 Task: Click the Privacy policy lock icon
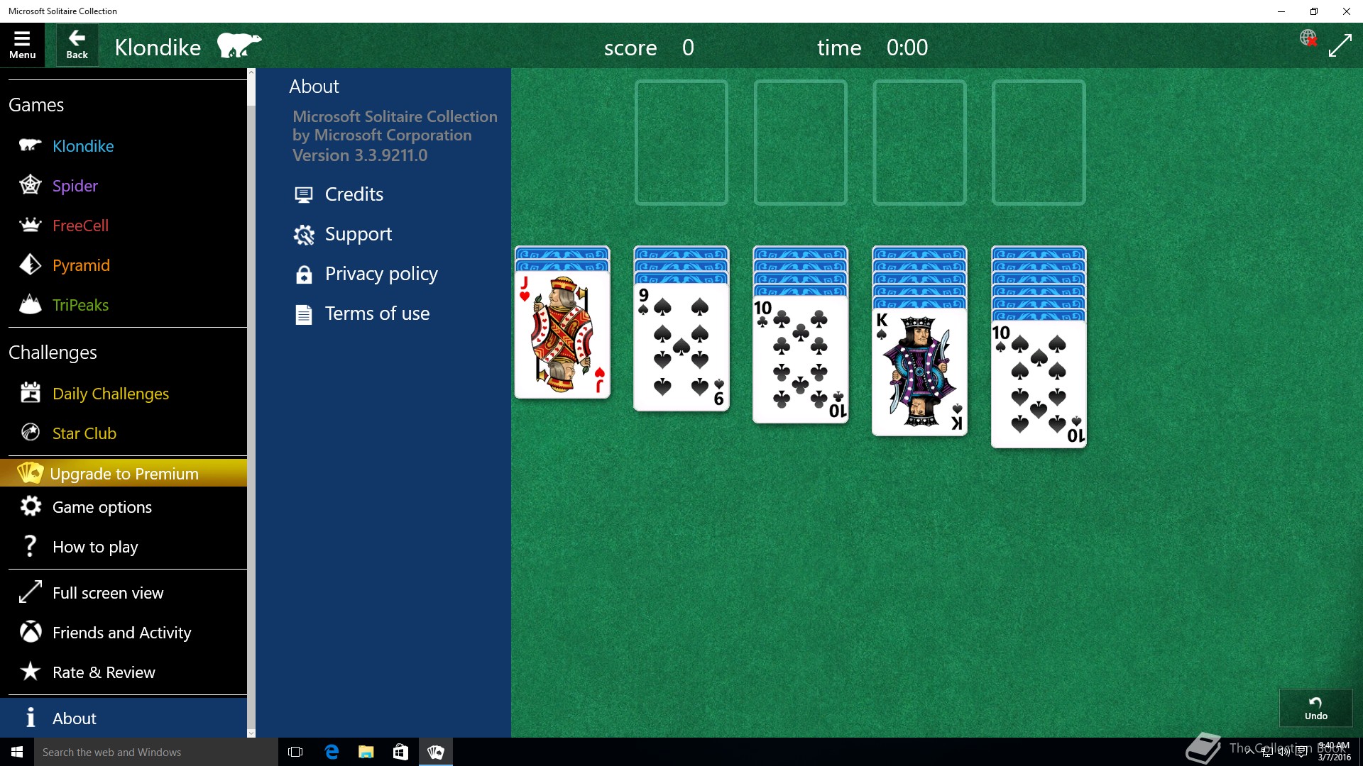pyautogui.click(x=304, y=274)
